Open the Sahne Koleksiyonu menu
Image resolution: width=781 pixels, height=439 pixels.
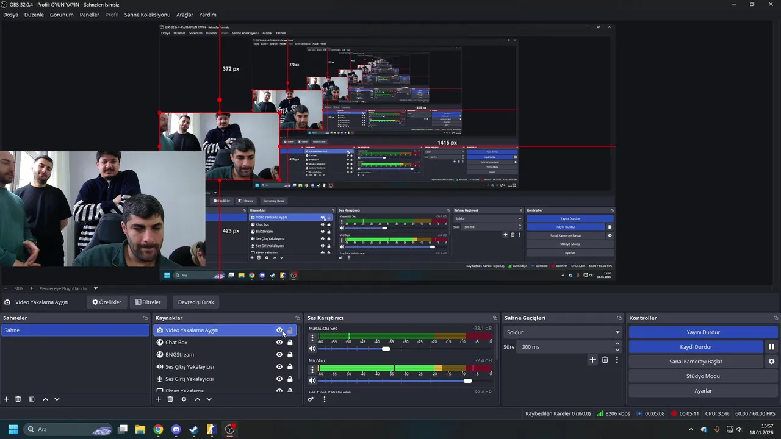(147, 15)
